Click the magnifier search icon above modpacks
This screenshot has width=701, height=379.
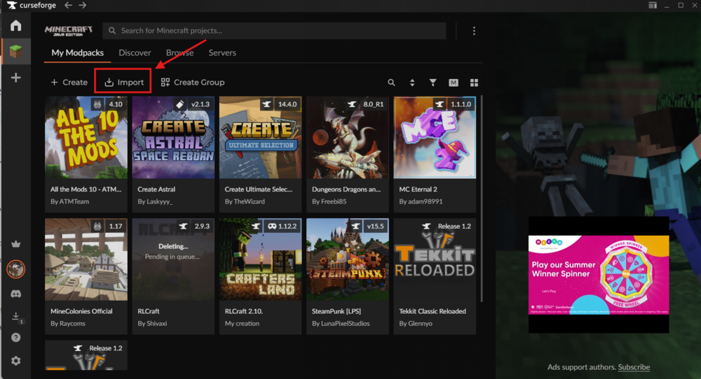tap(391, 83)
